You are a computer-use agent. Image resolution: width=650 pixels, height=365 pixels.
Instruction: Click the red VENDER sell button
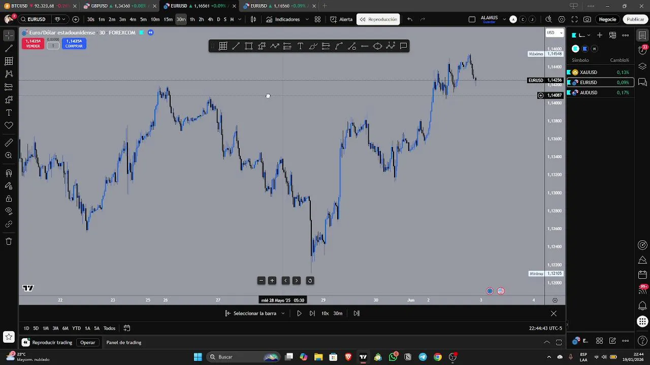click(x=33, y=44)
